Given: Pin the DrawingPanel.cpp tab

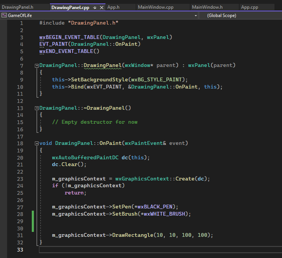Looking at the screenshot, I should (95, 8).
